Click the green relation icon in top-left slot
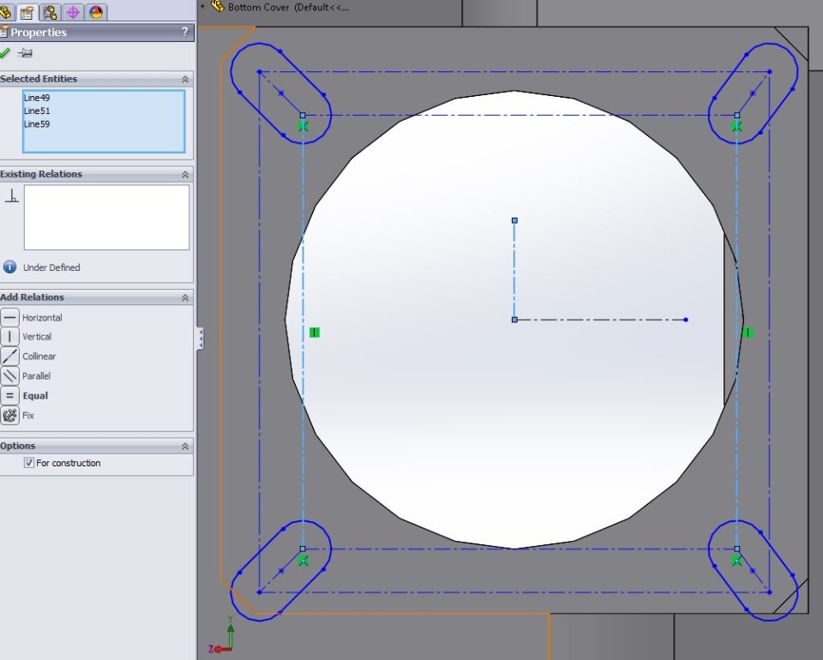 [303, 127]
